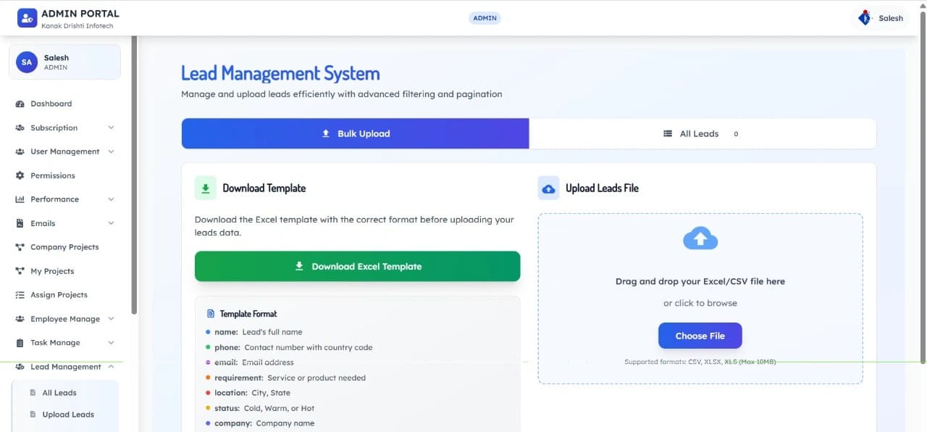This screenshot has width=927, height=432.
Task: Click the Assign Projects list icon
Action: point(20,295)
